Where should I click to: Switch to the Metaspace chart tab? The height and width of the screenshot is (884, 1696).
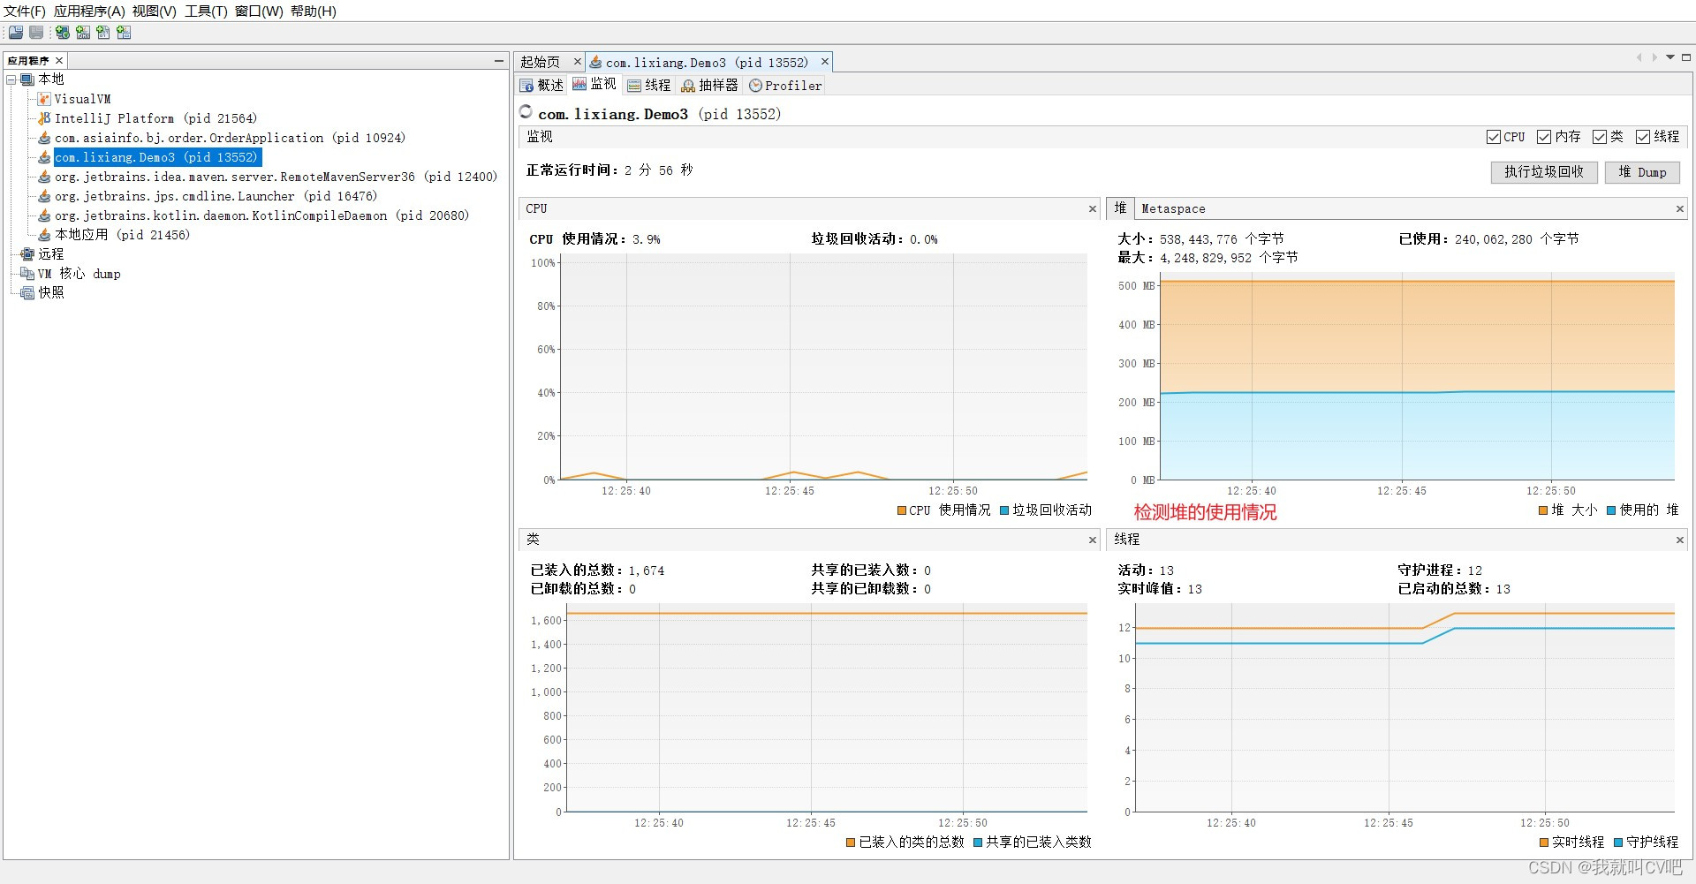[x=1173, y=209]
